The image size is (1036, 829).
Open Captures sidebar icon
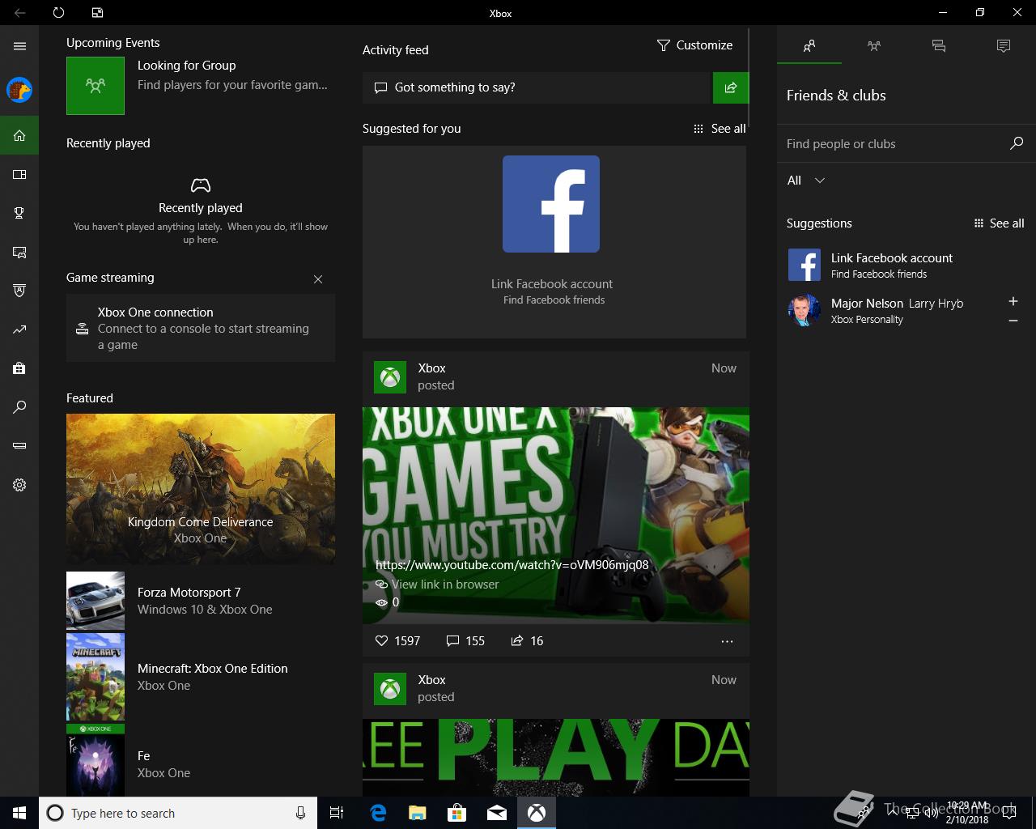tap(19, 252)
